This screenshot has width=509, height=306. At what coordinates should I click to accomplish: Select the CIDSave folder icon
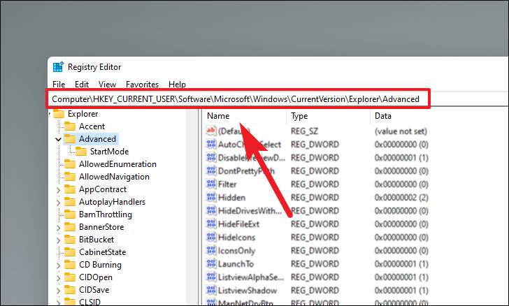coord(70,290)
